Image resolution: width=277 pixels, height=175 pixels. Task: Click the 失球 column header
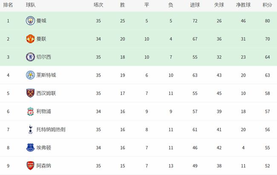[x=219, y=5]
